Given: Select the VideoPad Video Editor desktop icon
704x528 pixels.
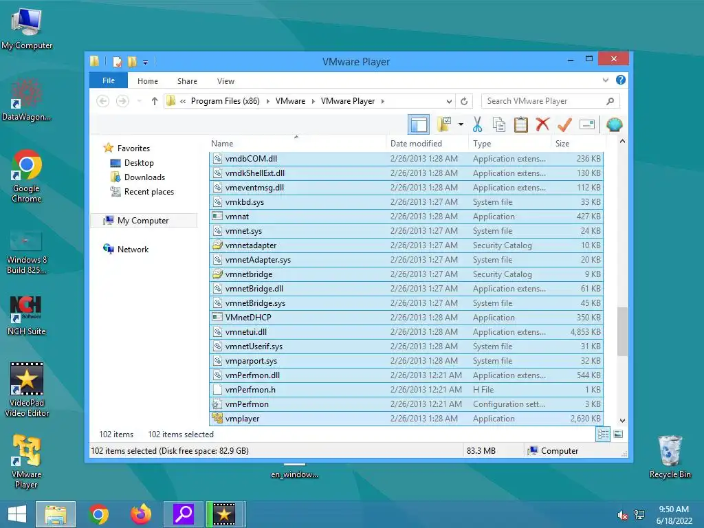Looking at the screenshot, I should [x=27, y=389].
